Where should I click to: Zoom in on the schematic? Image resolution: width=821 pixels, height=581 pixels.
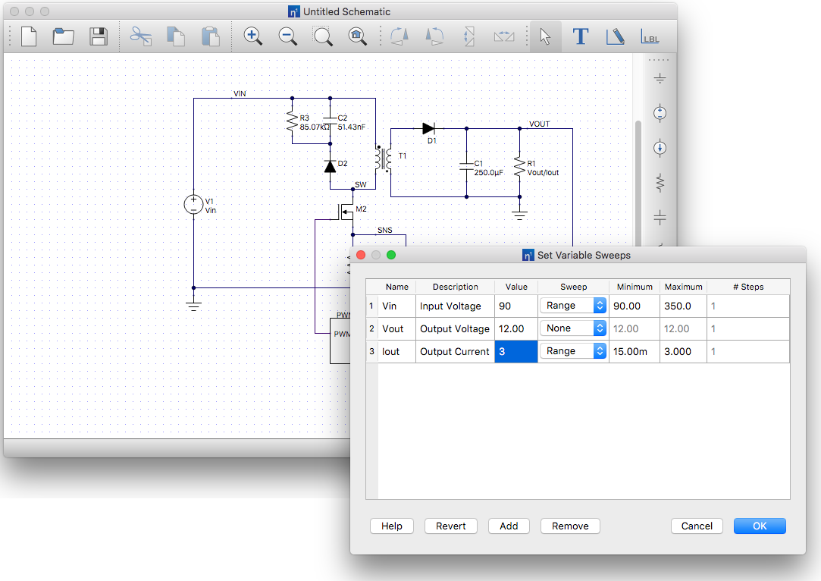[x=253, y=36]
